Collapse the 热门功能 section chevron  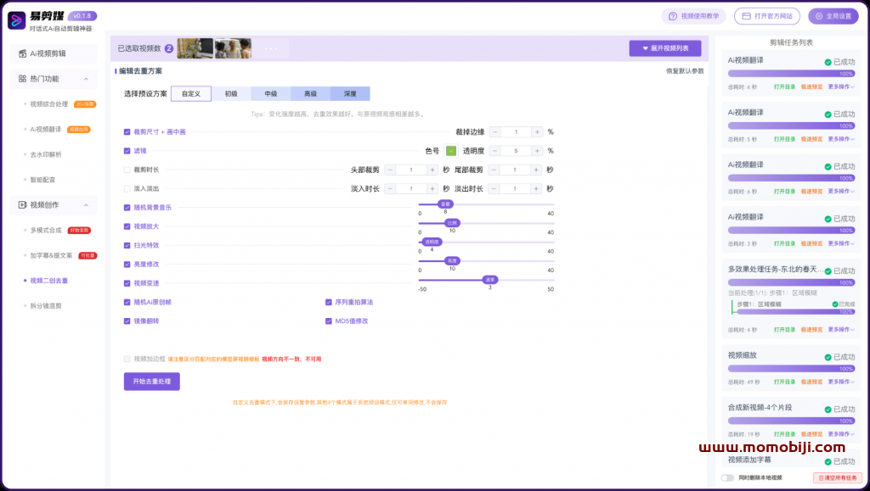86,79
